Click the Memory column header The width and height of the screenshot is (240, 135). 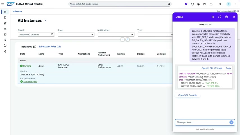tap(121, 54)
